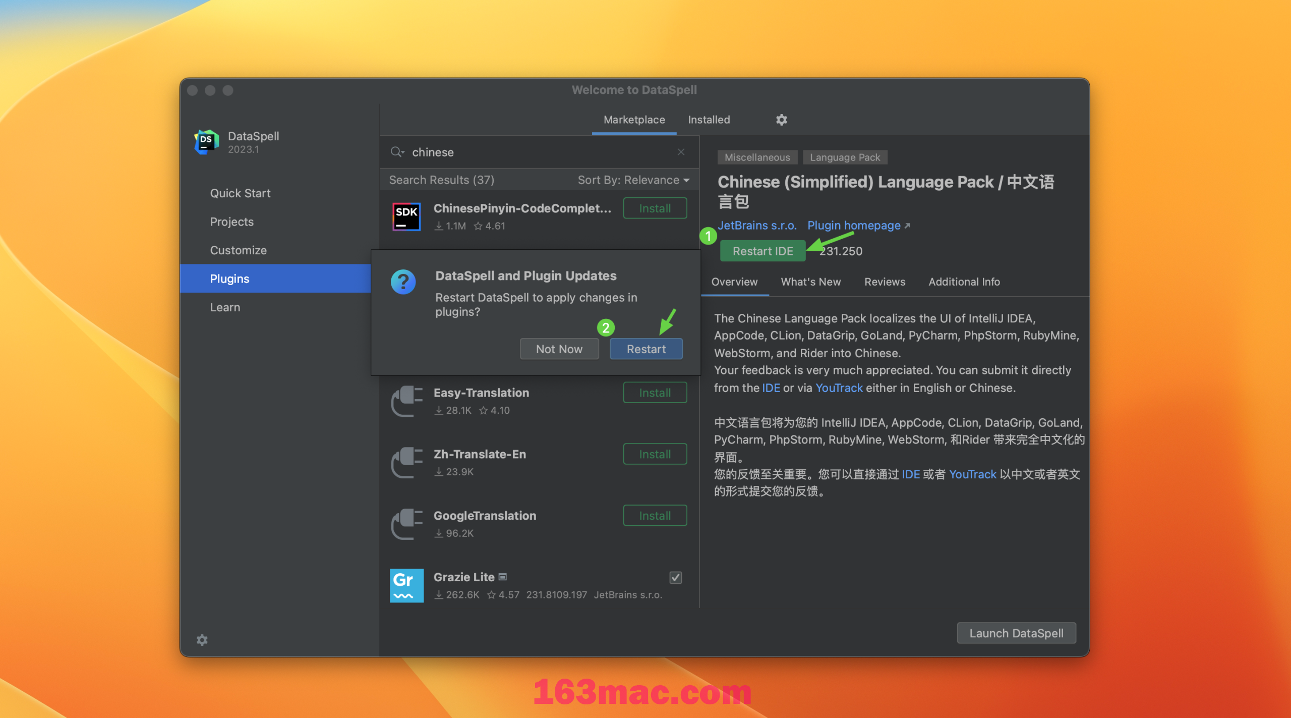Open the Sort By Relevance dropdown
Screen dimensions: 1291x718
click(633, 180)
